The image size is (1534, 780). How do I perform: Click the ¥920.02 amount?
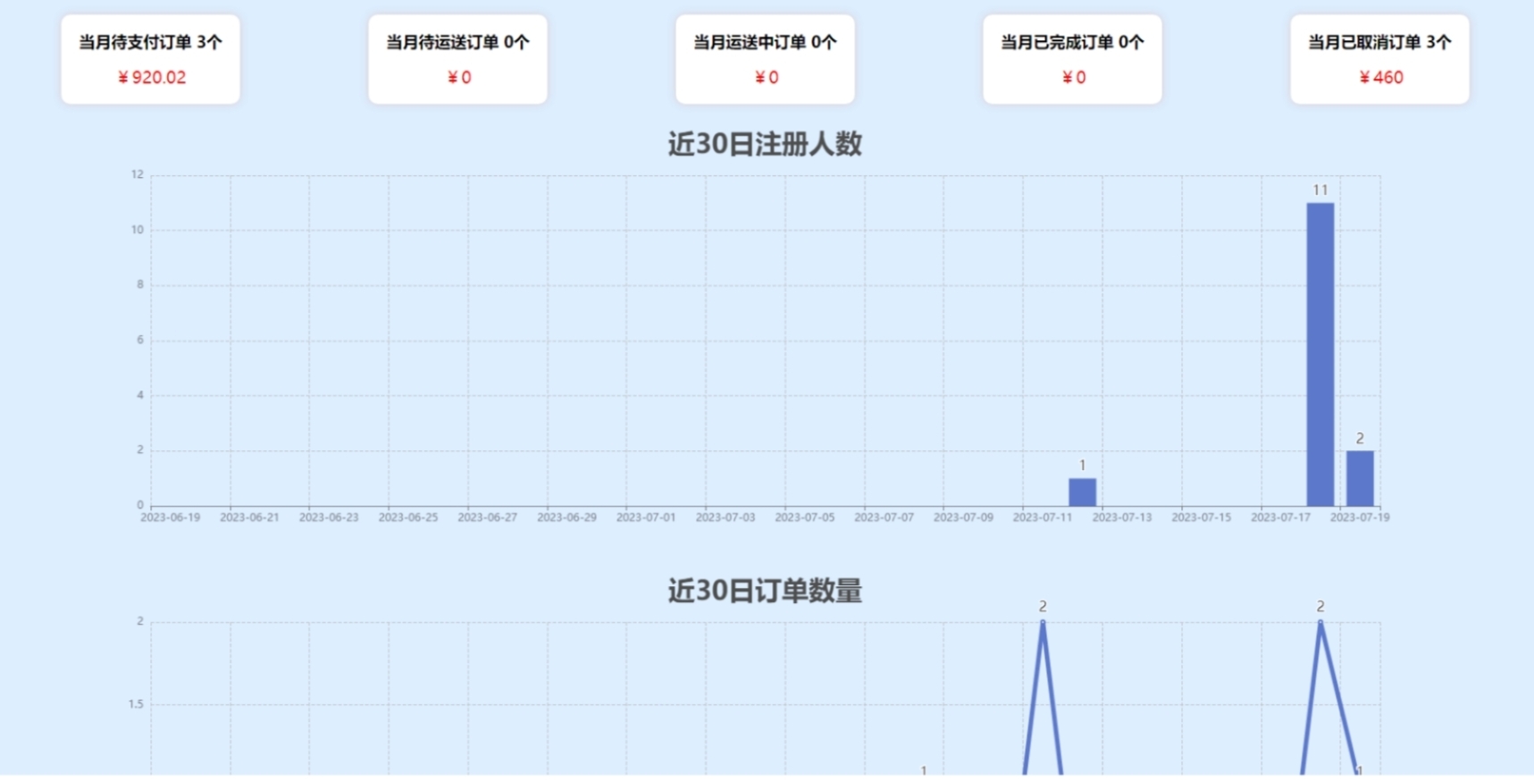pos(152,78)
